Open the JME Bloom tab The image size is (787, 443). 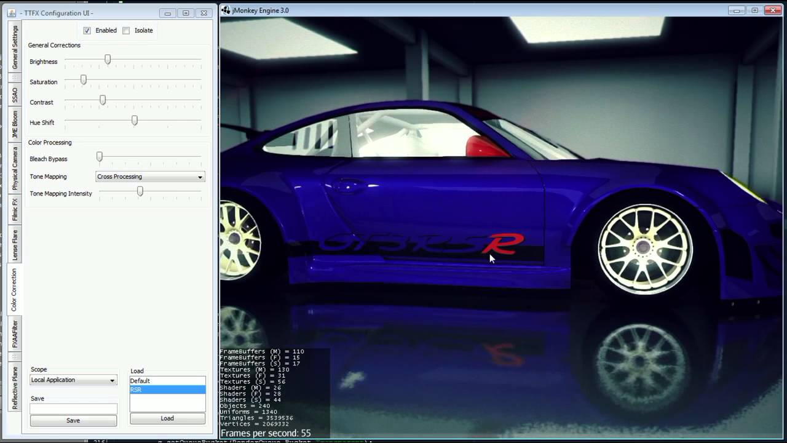point(15,124)
